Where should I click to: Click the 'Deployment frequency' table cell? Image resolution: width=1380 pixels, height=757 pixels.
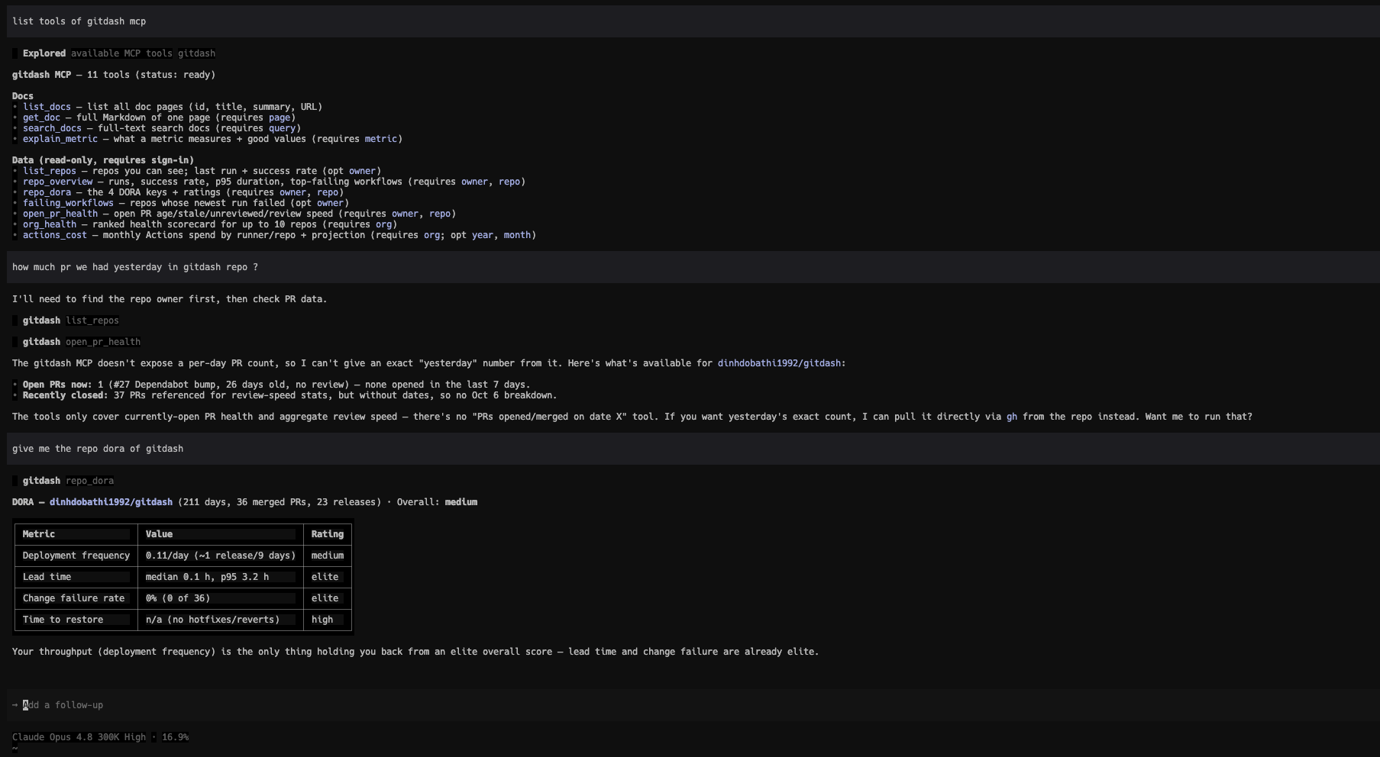(76, 556)
